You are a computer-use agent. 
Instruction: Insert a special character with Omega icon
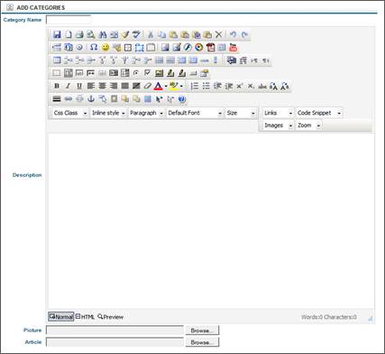pyautogui.click(x=94, y=47)
